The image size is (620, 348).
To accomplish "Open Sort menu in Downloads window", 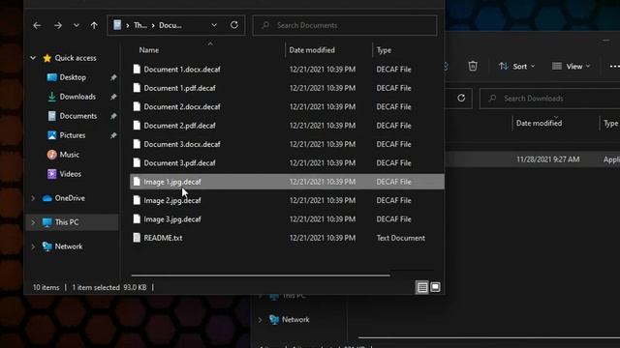I will 516,67.
